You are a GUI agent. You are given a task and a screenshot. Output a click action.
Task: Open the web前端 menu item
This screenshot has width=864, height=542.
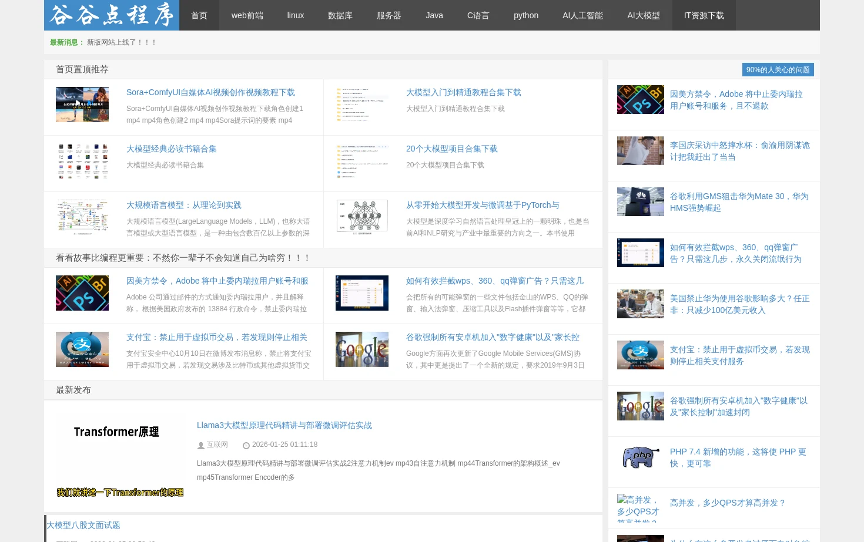click(x=247, y=15)
